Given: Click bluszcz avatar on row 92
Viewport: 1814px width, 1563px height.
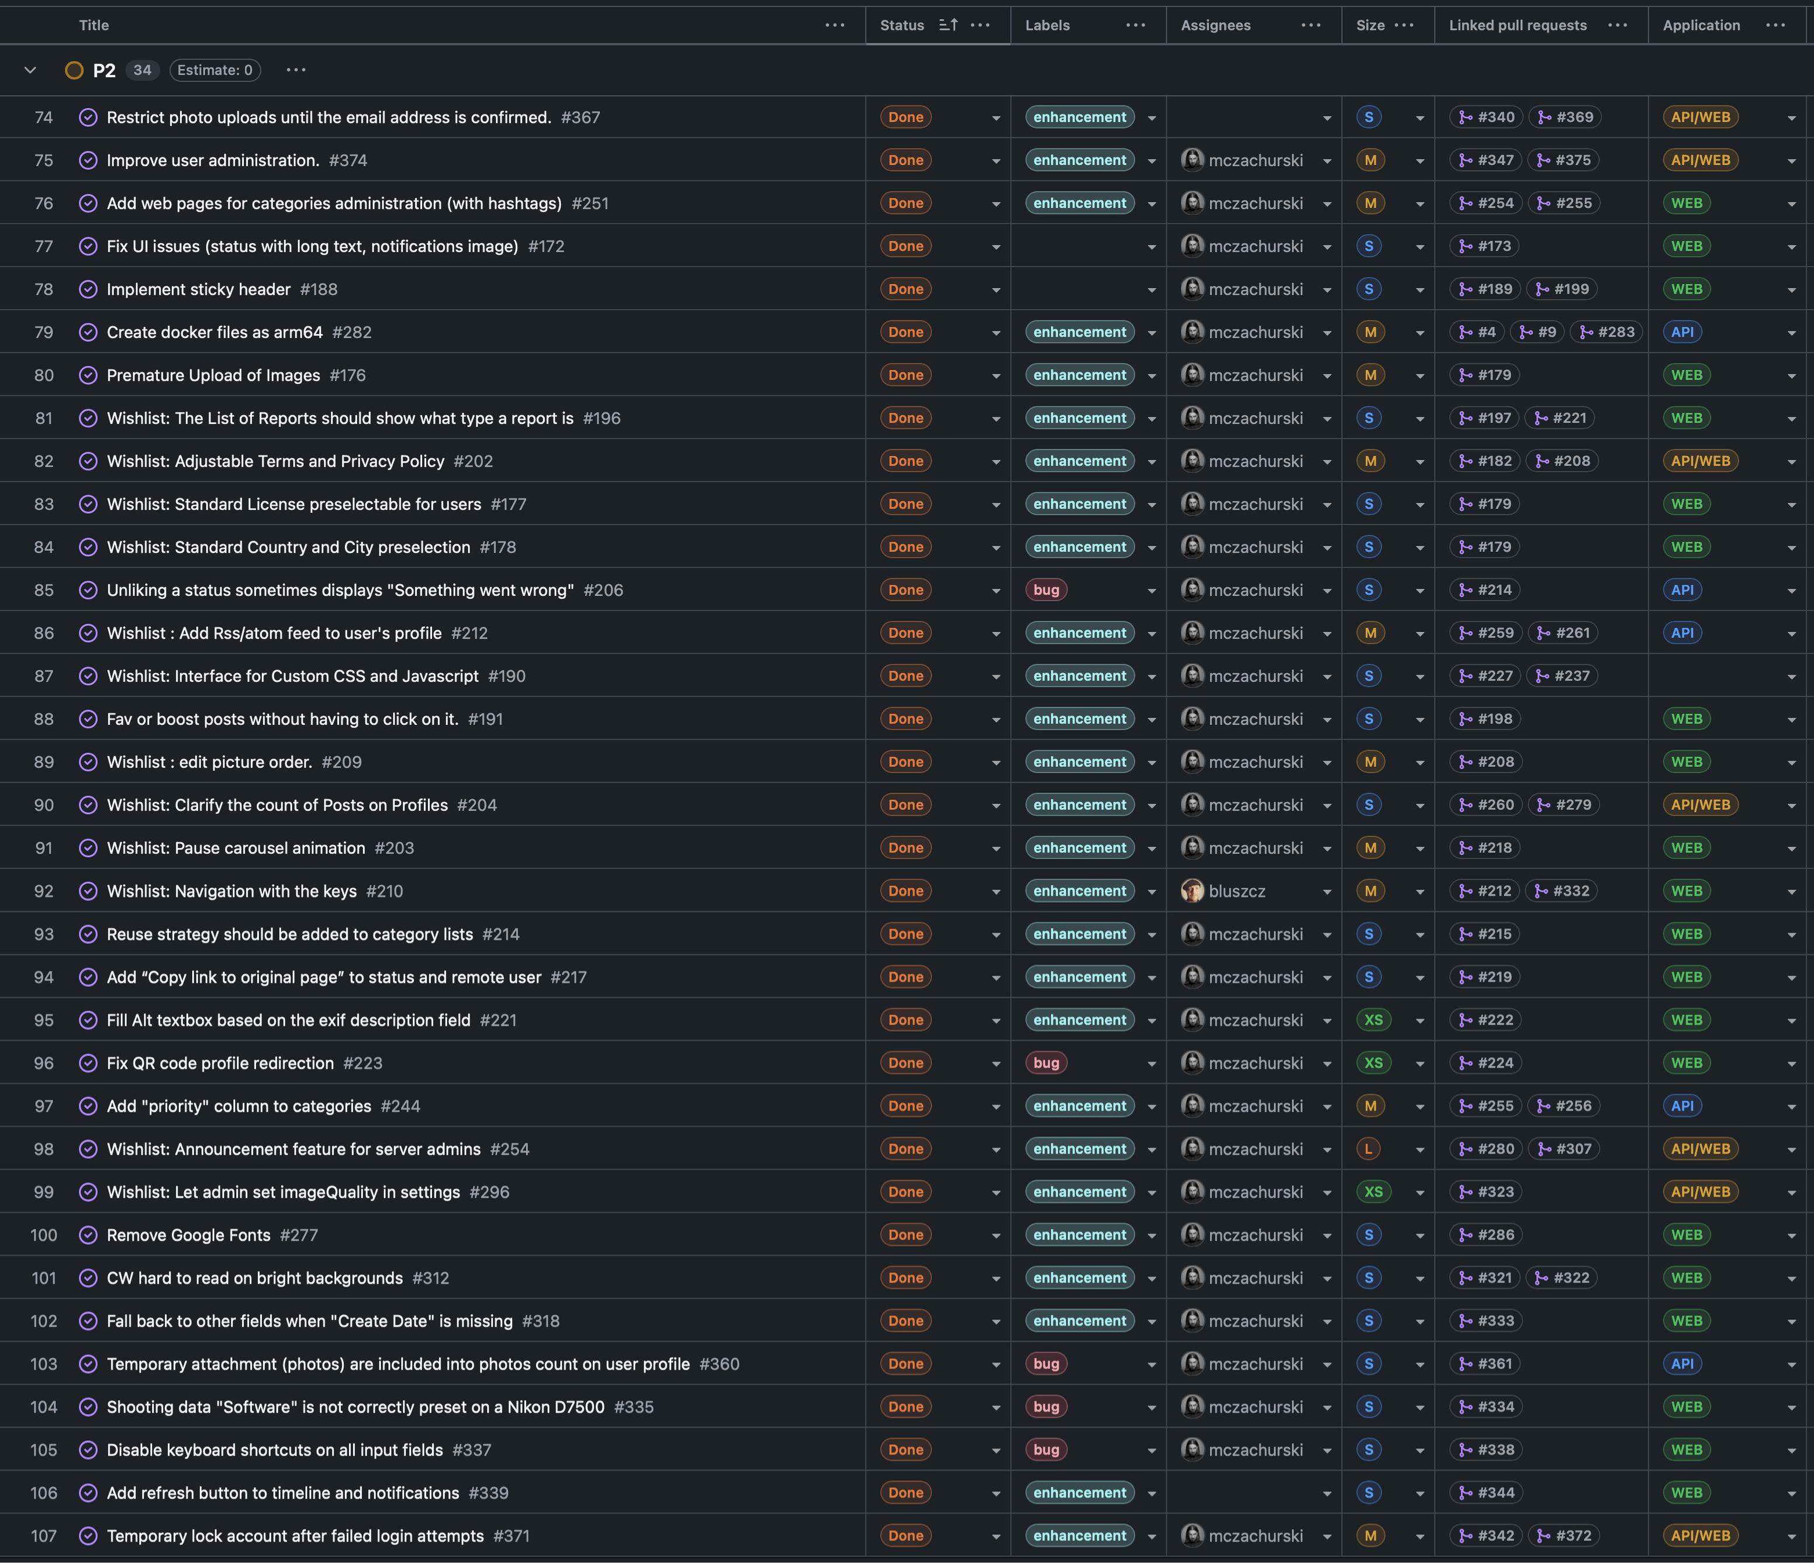Looking at the screenshot, I should point(1191,891).
